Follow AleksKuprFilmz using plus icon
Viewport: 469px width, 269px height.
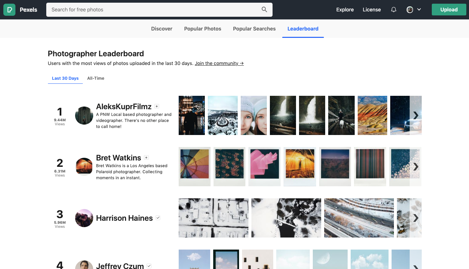[x=157, y=107]
